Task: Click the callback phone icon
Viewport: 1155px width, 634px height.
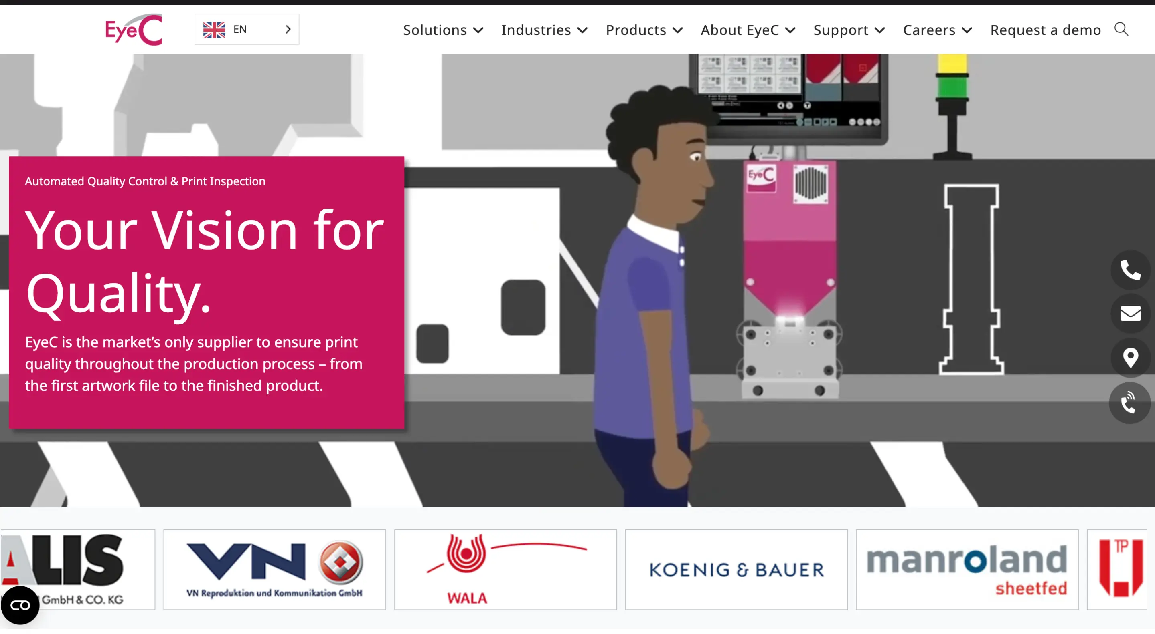Action: coord(1129,403)
